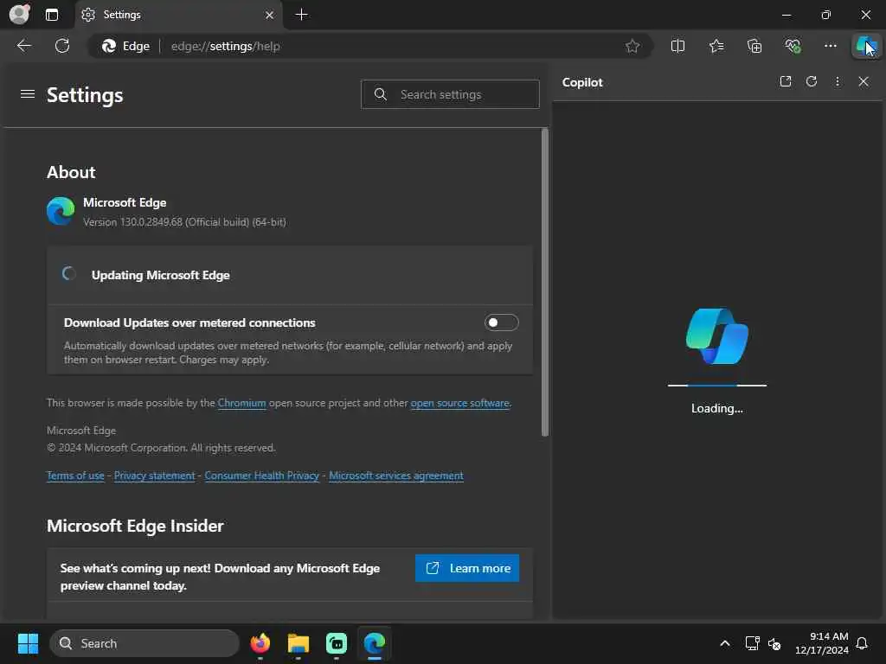Click the Windows Start button
886x664 pixels.
tap(28, 643)
